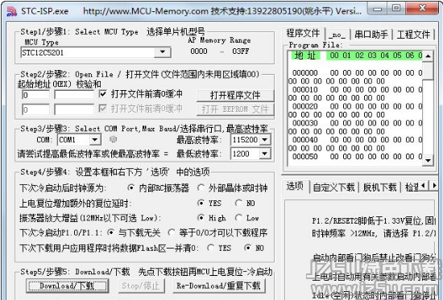Open the 串口助手 tab
The height and width of the screenshot is (300, 443).
click(x=371, y=35)
